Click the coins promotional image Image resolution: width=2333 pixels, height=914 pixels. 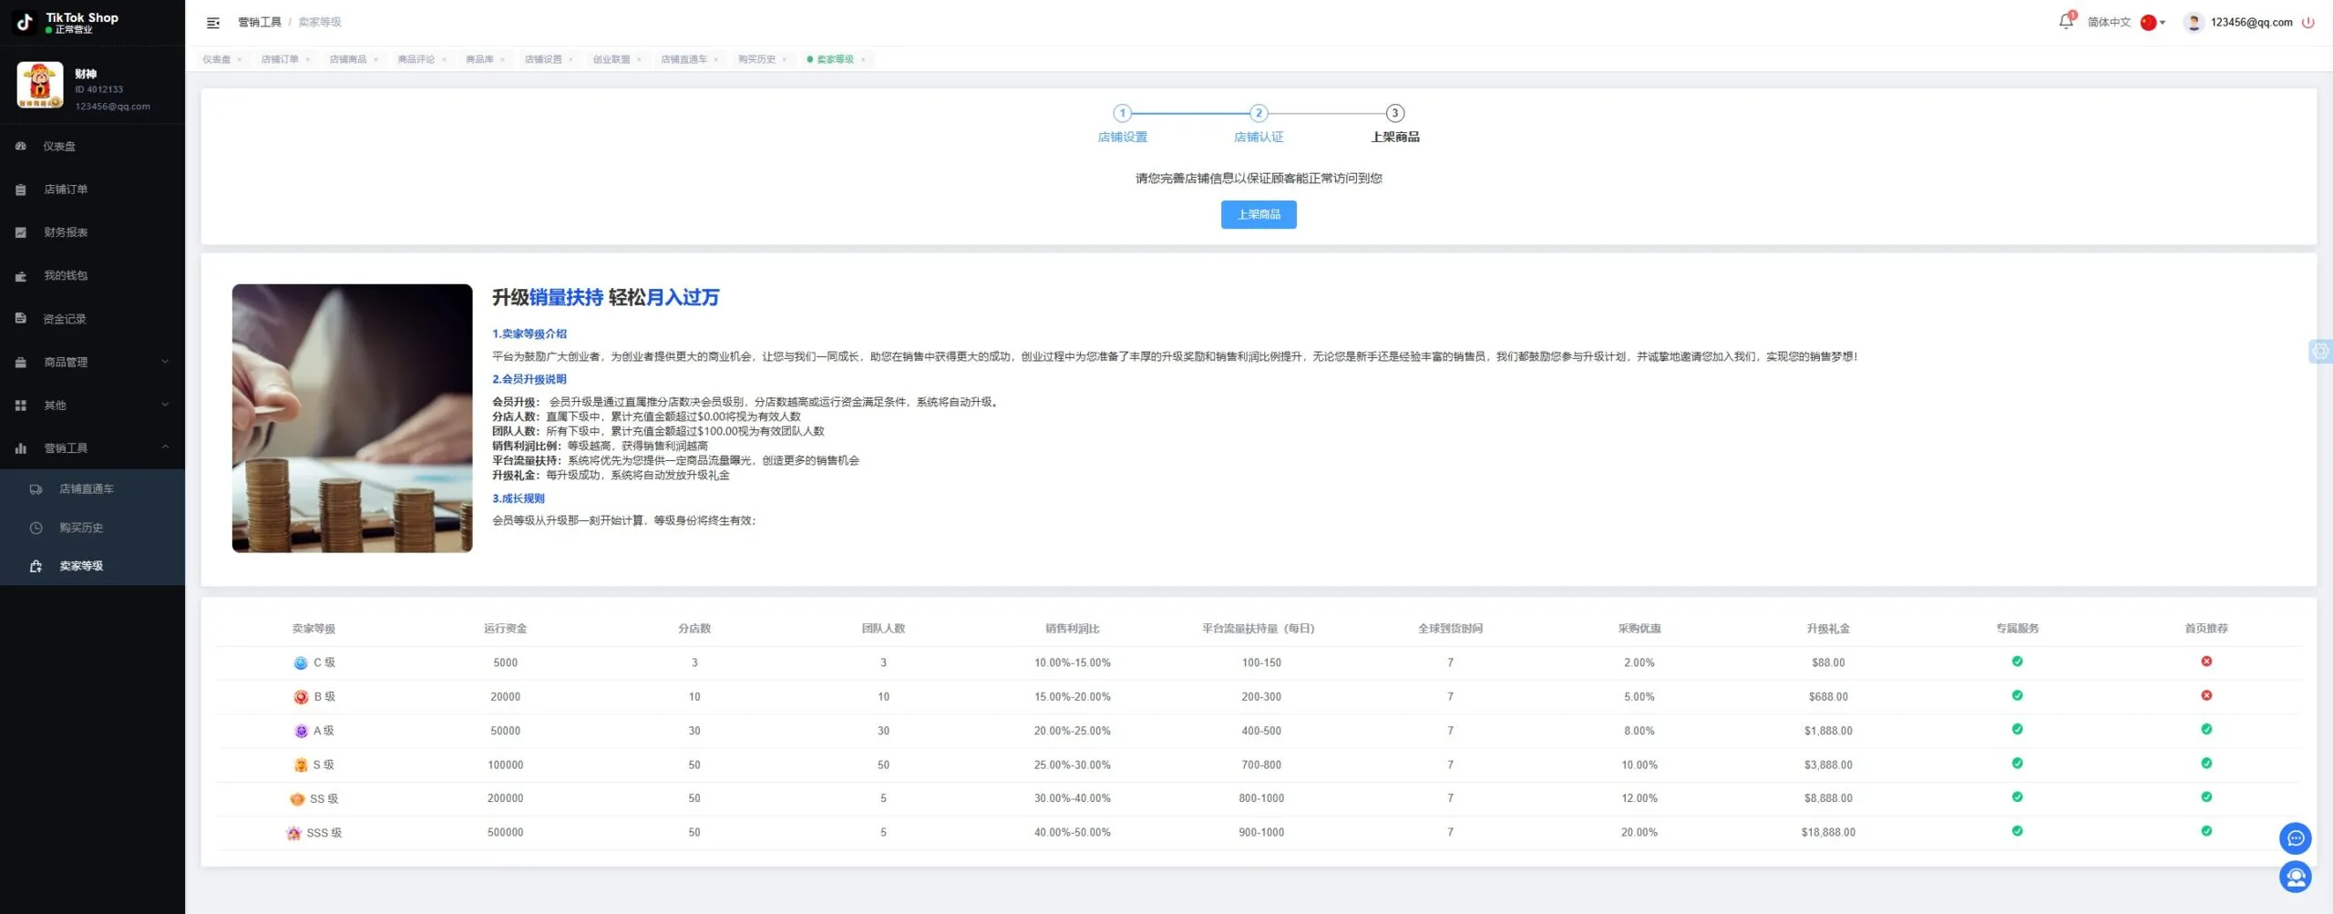(x=352, y=418)
